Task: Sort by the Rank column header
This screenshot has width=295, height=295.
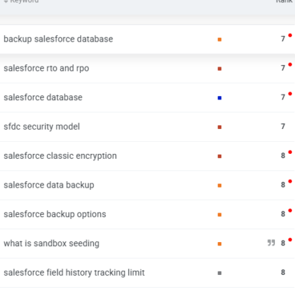Action: coord(284,1)
